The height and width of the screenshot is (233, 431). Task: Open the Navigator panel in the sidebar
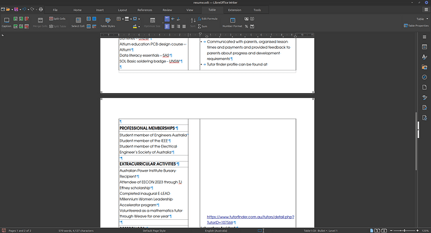pyautogui.click(x=424, y=77)
